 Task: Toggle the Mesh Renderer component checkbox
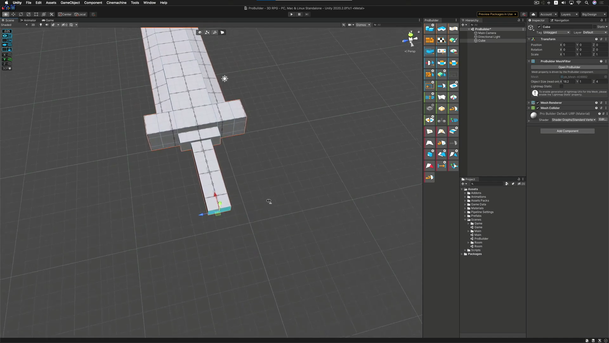point(538,103)
